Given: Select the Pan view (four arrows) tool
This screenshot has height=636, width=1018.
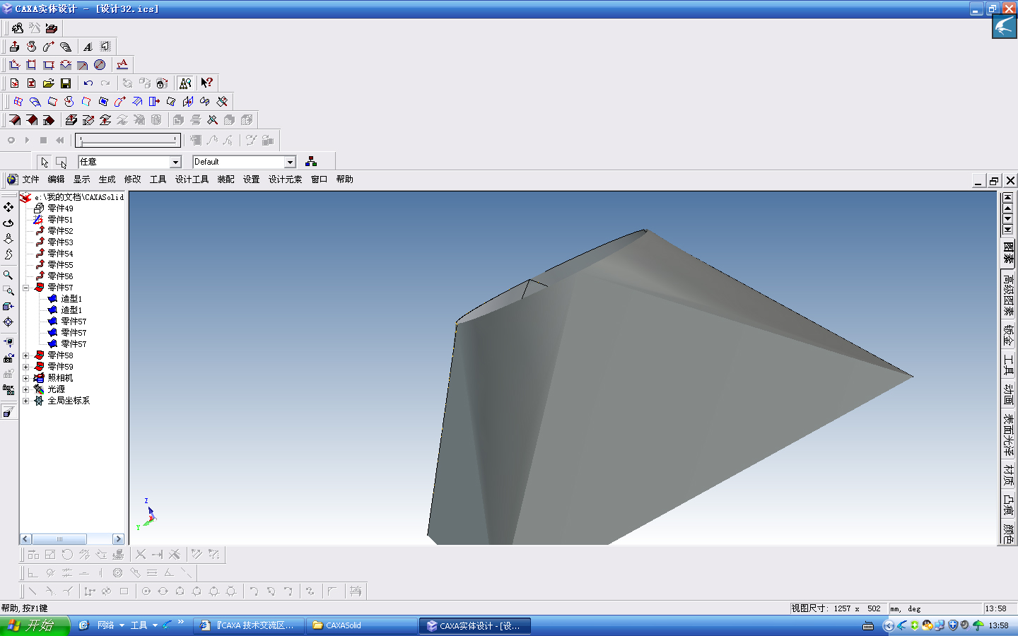Looking at the screenshot, I should point(8,207).
